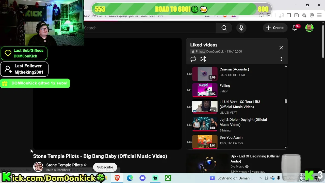Click playlist scroll up arrow
The image size is (325, 183).
click(286, 66)
